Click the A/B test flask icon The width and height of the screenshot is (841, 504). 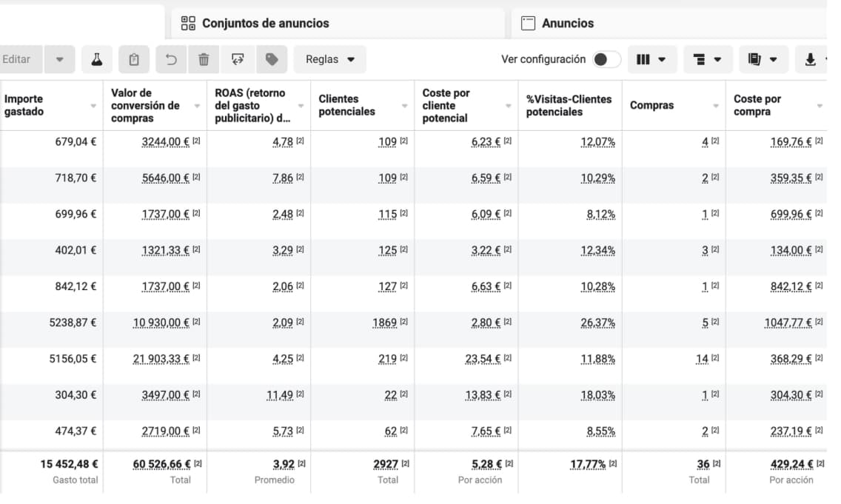(x=96, y=59)
